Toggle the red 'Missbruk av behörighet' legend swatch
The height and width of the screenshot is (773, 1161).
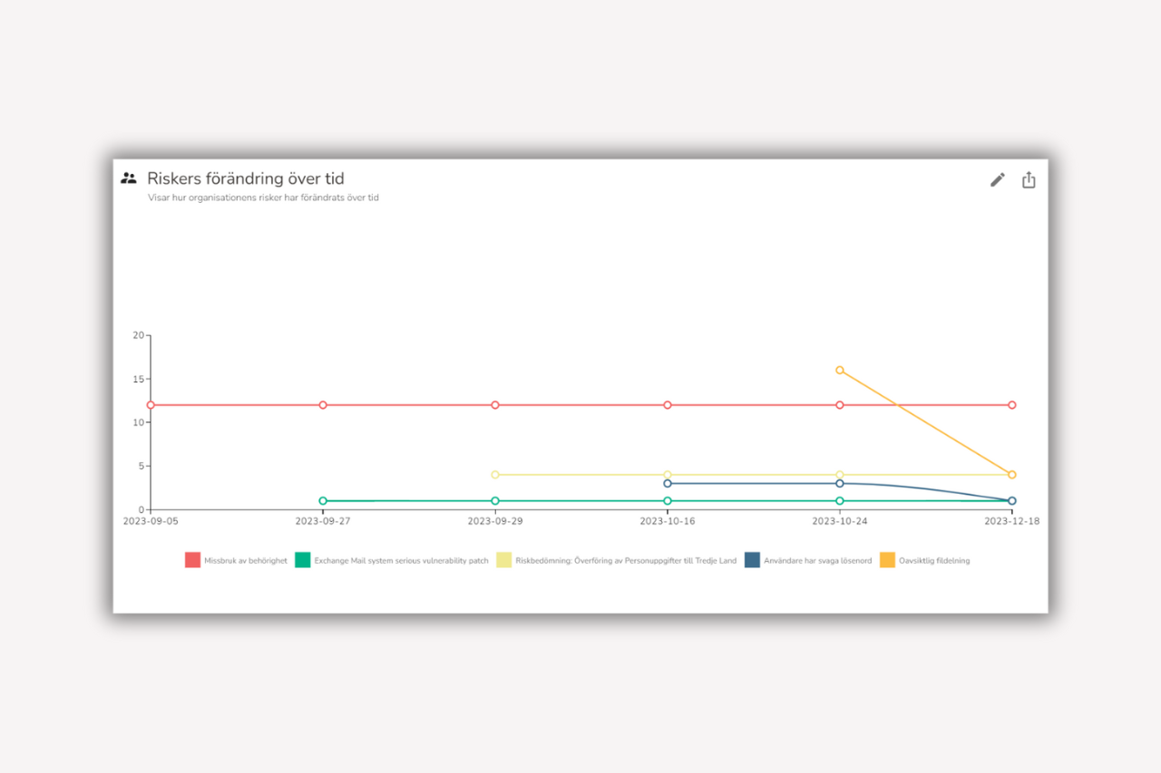click(192, 560)
